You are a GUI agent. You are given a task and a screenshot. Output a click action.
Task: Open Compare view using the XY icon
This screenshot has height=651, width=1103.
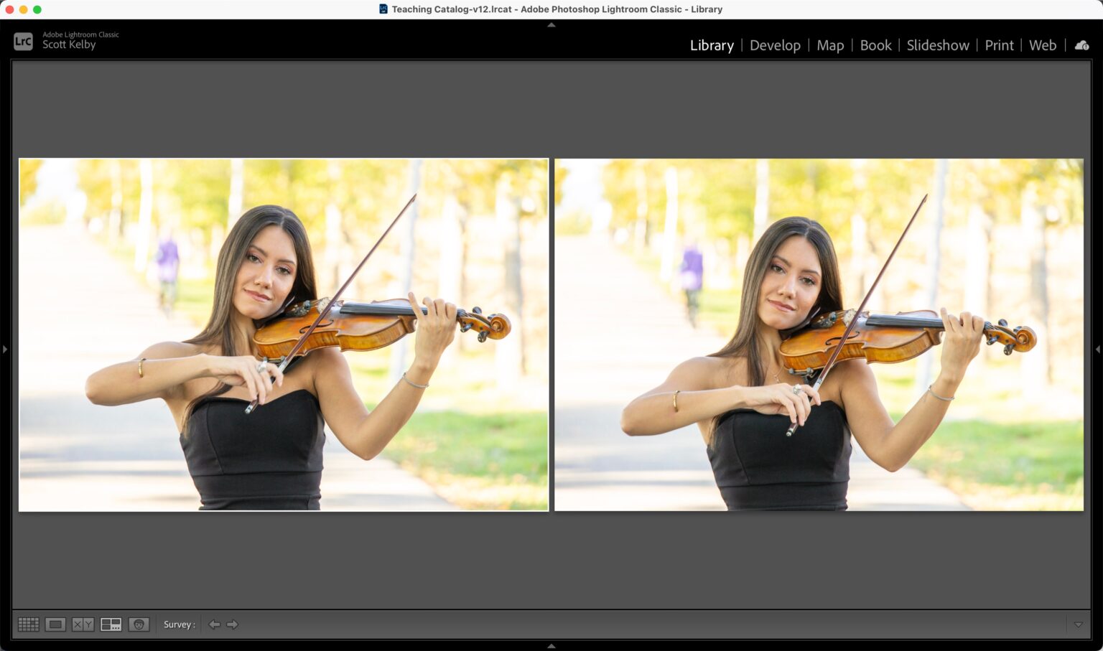[82, 624]
